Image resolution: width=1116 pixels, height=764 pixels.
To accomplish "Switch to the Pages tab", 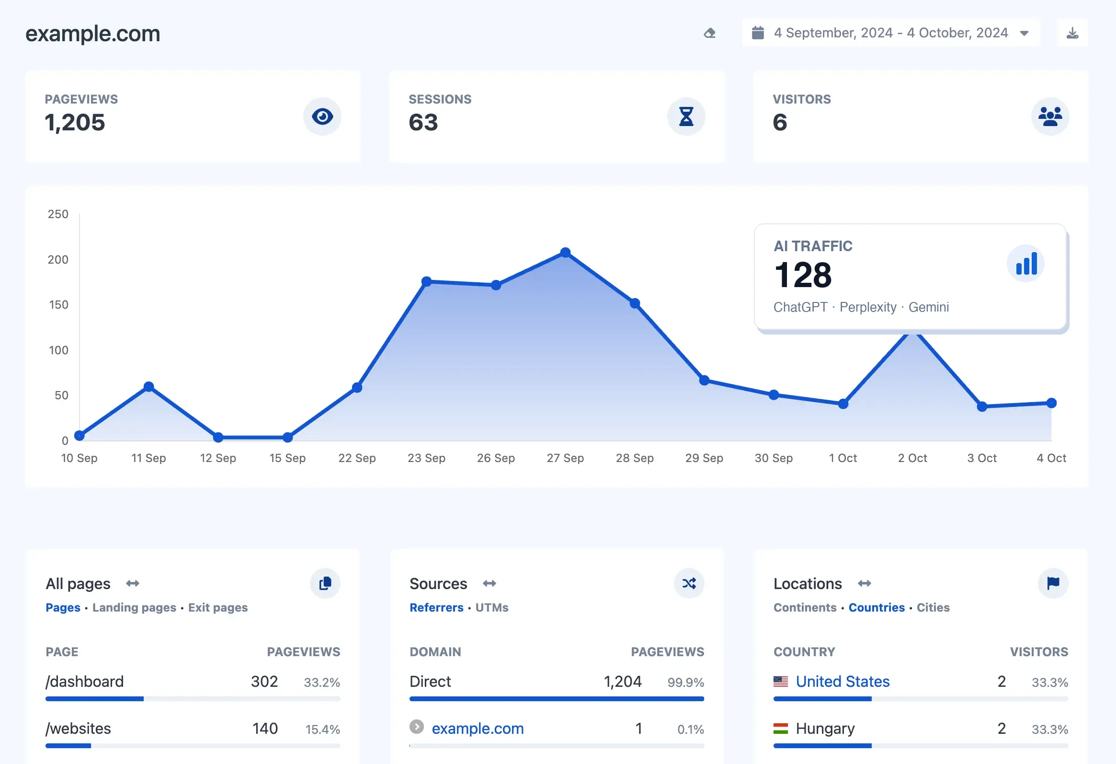I will click(x=63, y=607).
